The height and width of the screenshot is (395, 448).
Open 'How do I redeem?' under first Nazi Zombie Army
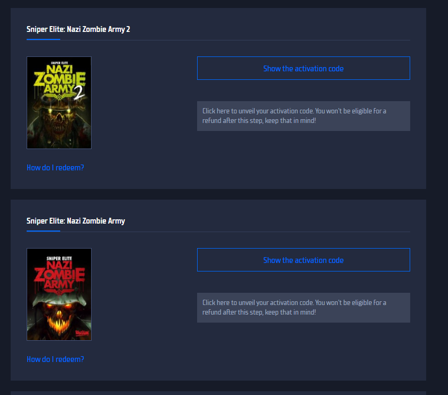[55, 359]
